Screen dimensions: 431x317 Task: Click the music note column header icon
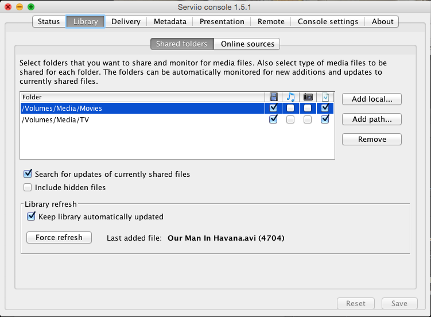point(290,97)
